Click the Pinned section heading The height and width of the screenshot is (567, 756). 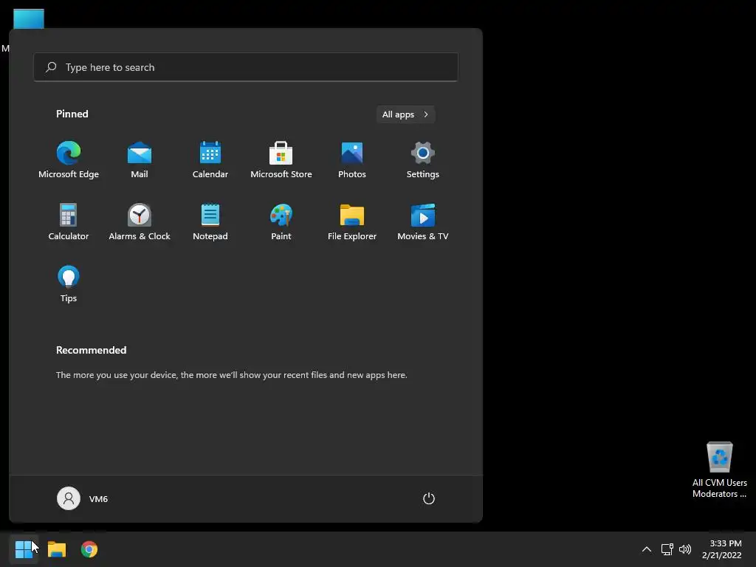[x=72, y=114]
